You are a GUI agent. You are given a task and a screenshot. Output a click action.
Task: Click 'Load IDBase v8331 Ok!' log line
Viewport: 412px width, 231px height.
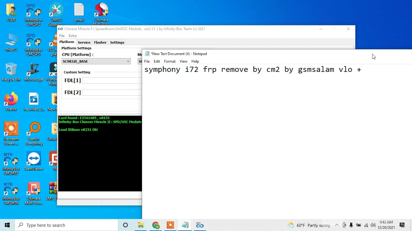78,130
